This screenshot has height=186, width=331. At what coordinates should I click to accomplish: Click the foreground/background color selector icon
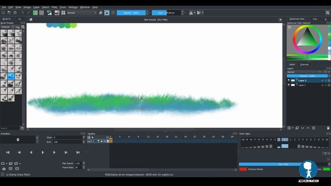(49, 13)
